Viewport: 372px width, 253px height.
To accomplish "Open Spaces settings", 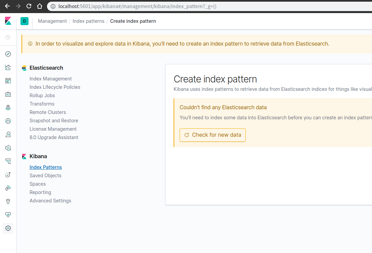I will (38, 184).
